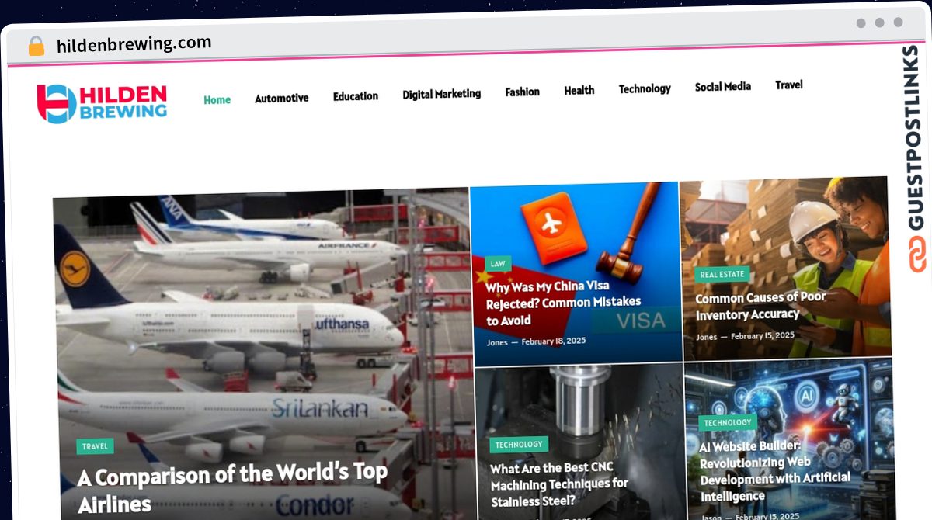Click the warehouse workers image
932x520 pixels.
click(784, 268)
